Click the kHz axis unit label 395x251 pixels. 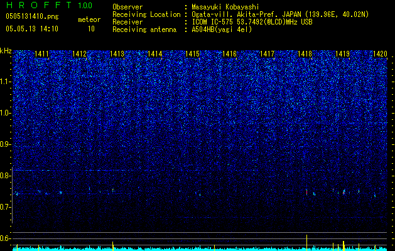coord(6,51)
